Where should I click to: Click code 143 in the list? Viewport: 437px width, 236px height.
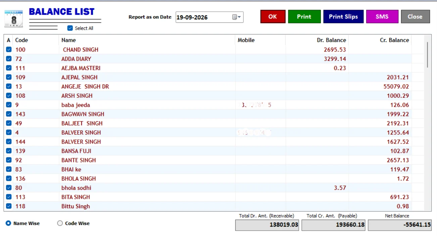(20, 114)
